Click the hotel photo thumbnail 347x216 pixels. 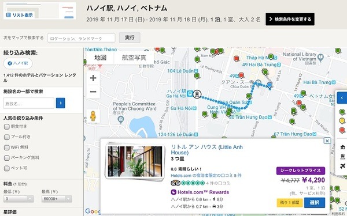[x=135, y=161]
